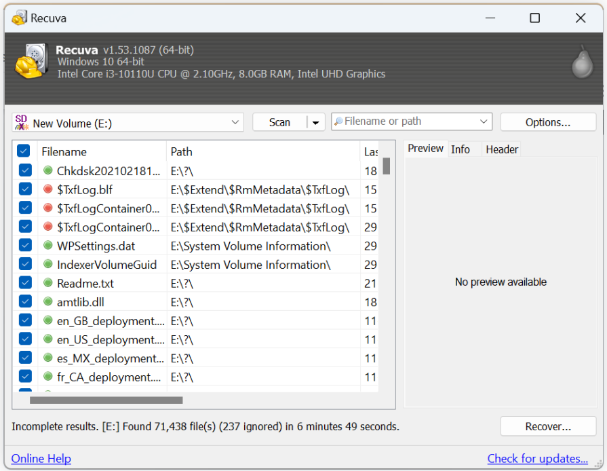This screenshot has width=607, height=471.
Task: Switch to the Header tab
Action: pos(501,149)
